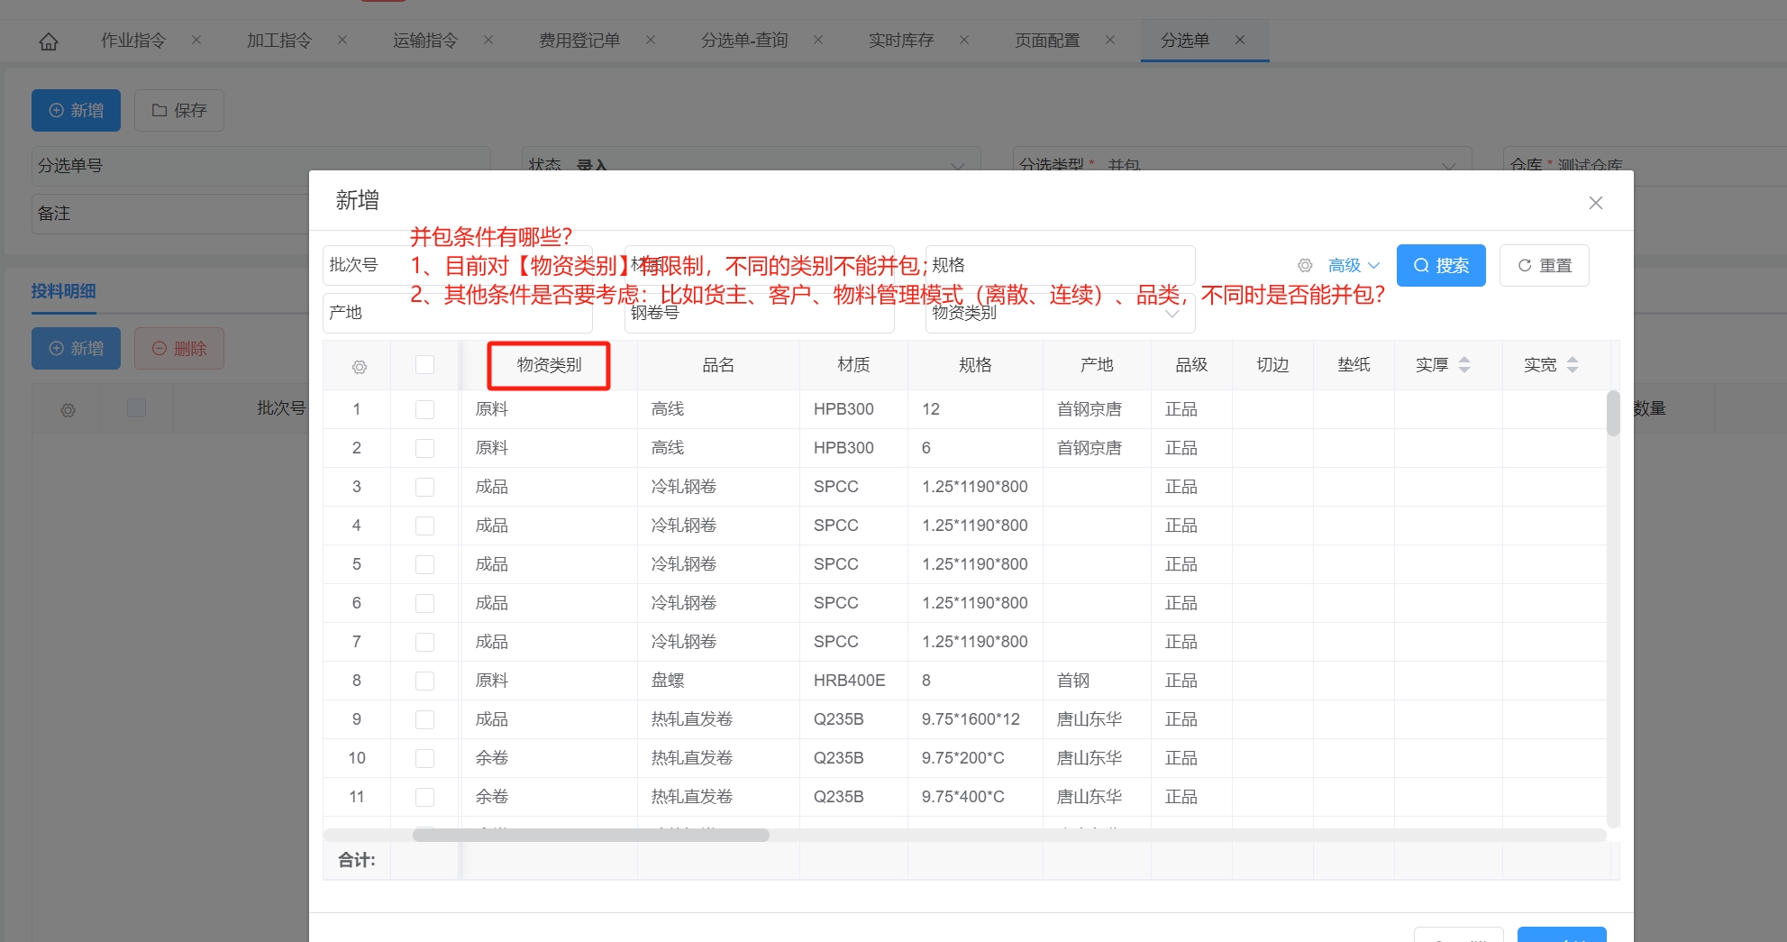The height and width of the screenshot is (942, 1787).
Task: Tick the select-all checkbox in dialog header
Action: click(x=424, y=365)
